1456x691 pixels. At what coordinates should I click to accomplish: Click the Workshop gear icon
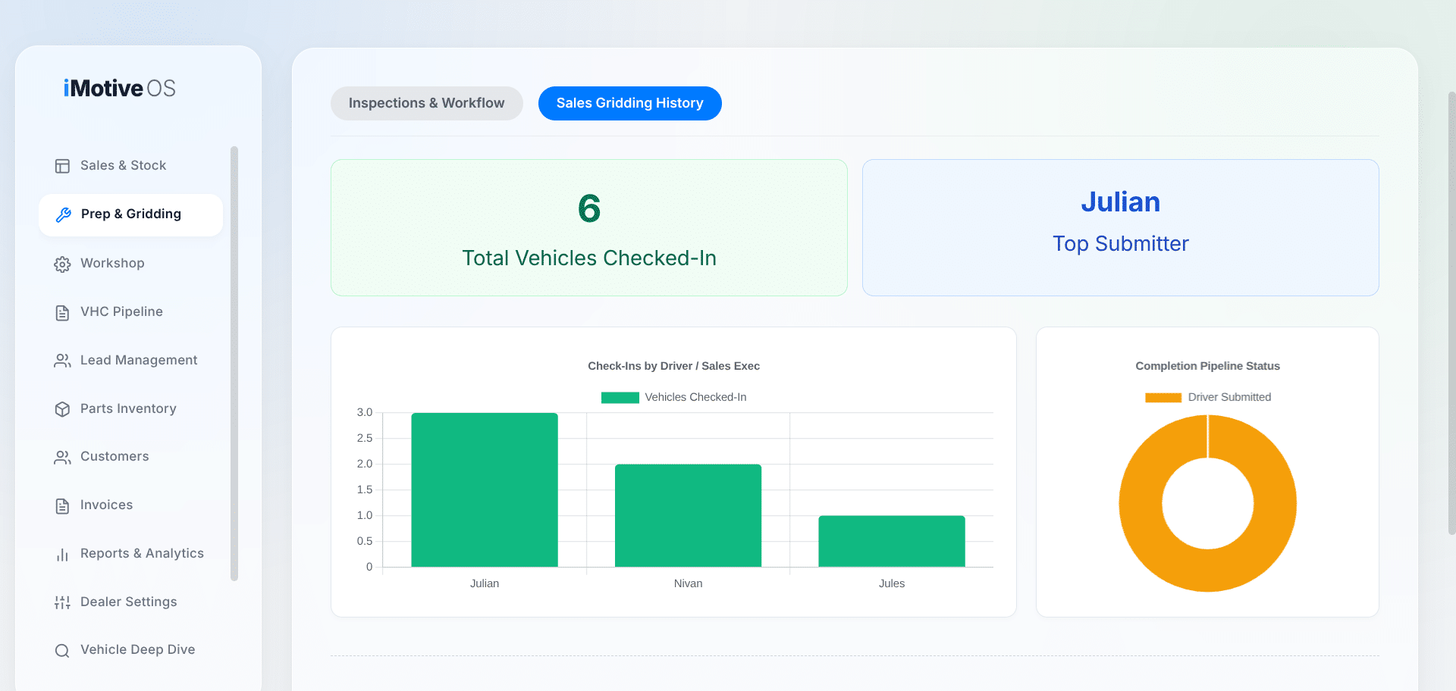tap(62, 264)
